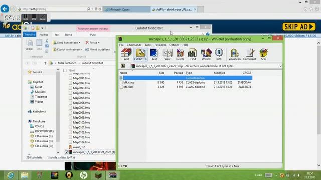Click Nimeä uudelleen in Explorer ribbon
The image size is (321, 180).
click(98, 49)
